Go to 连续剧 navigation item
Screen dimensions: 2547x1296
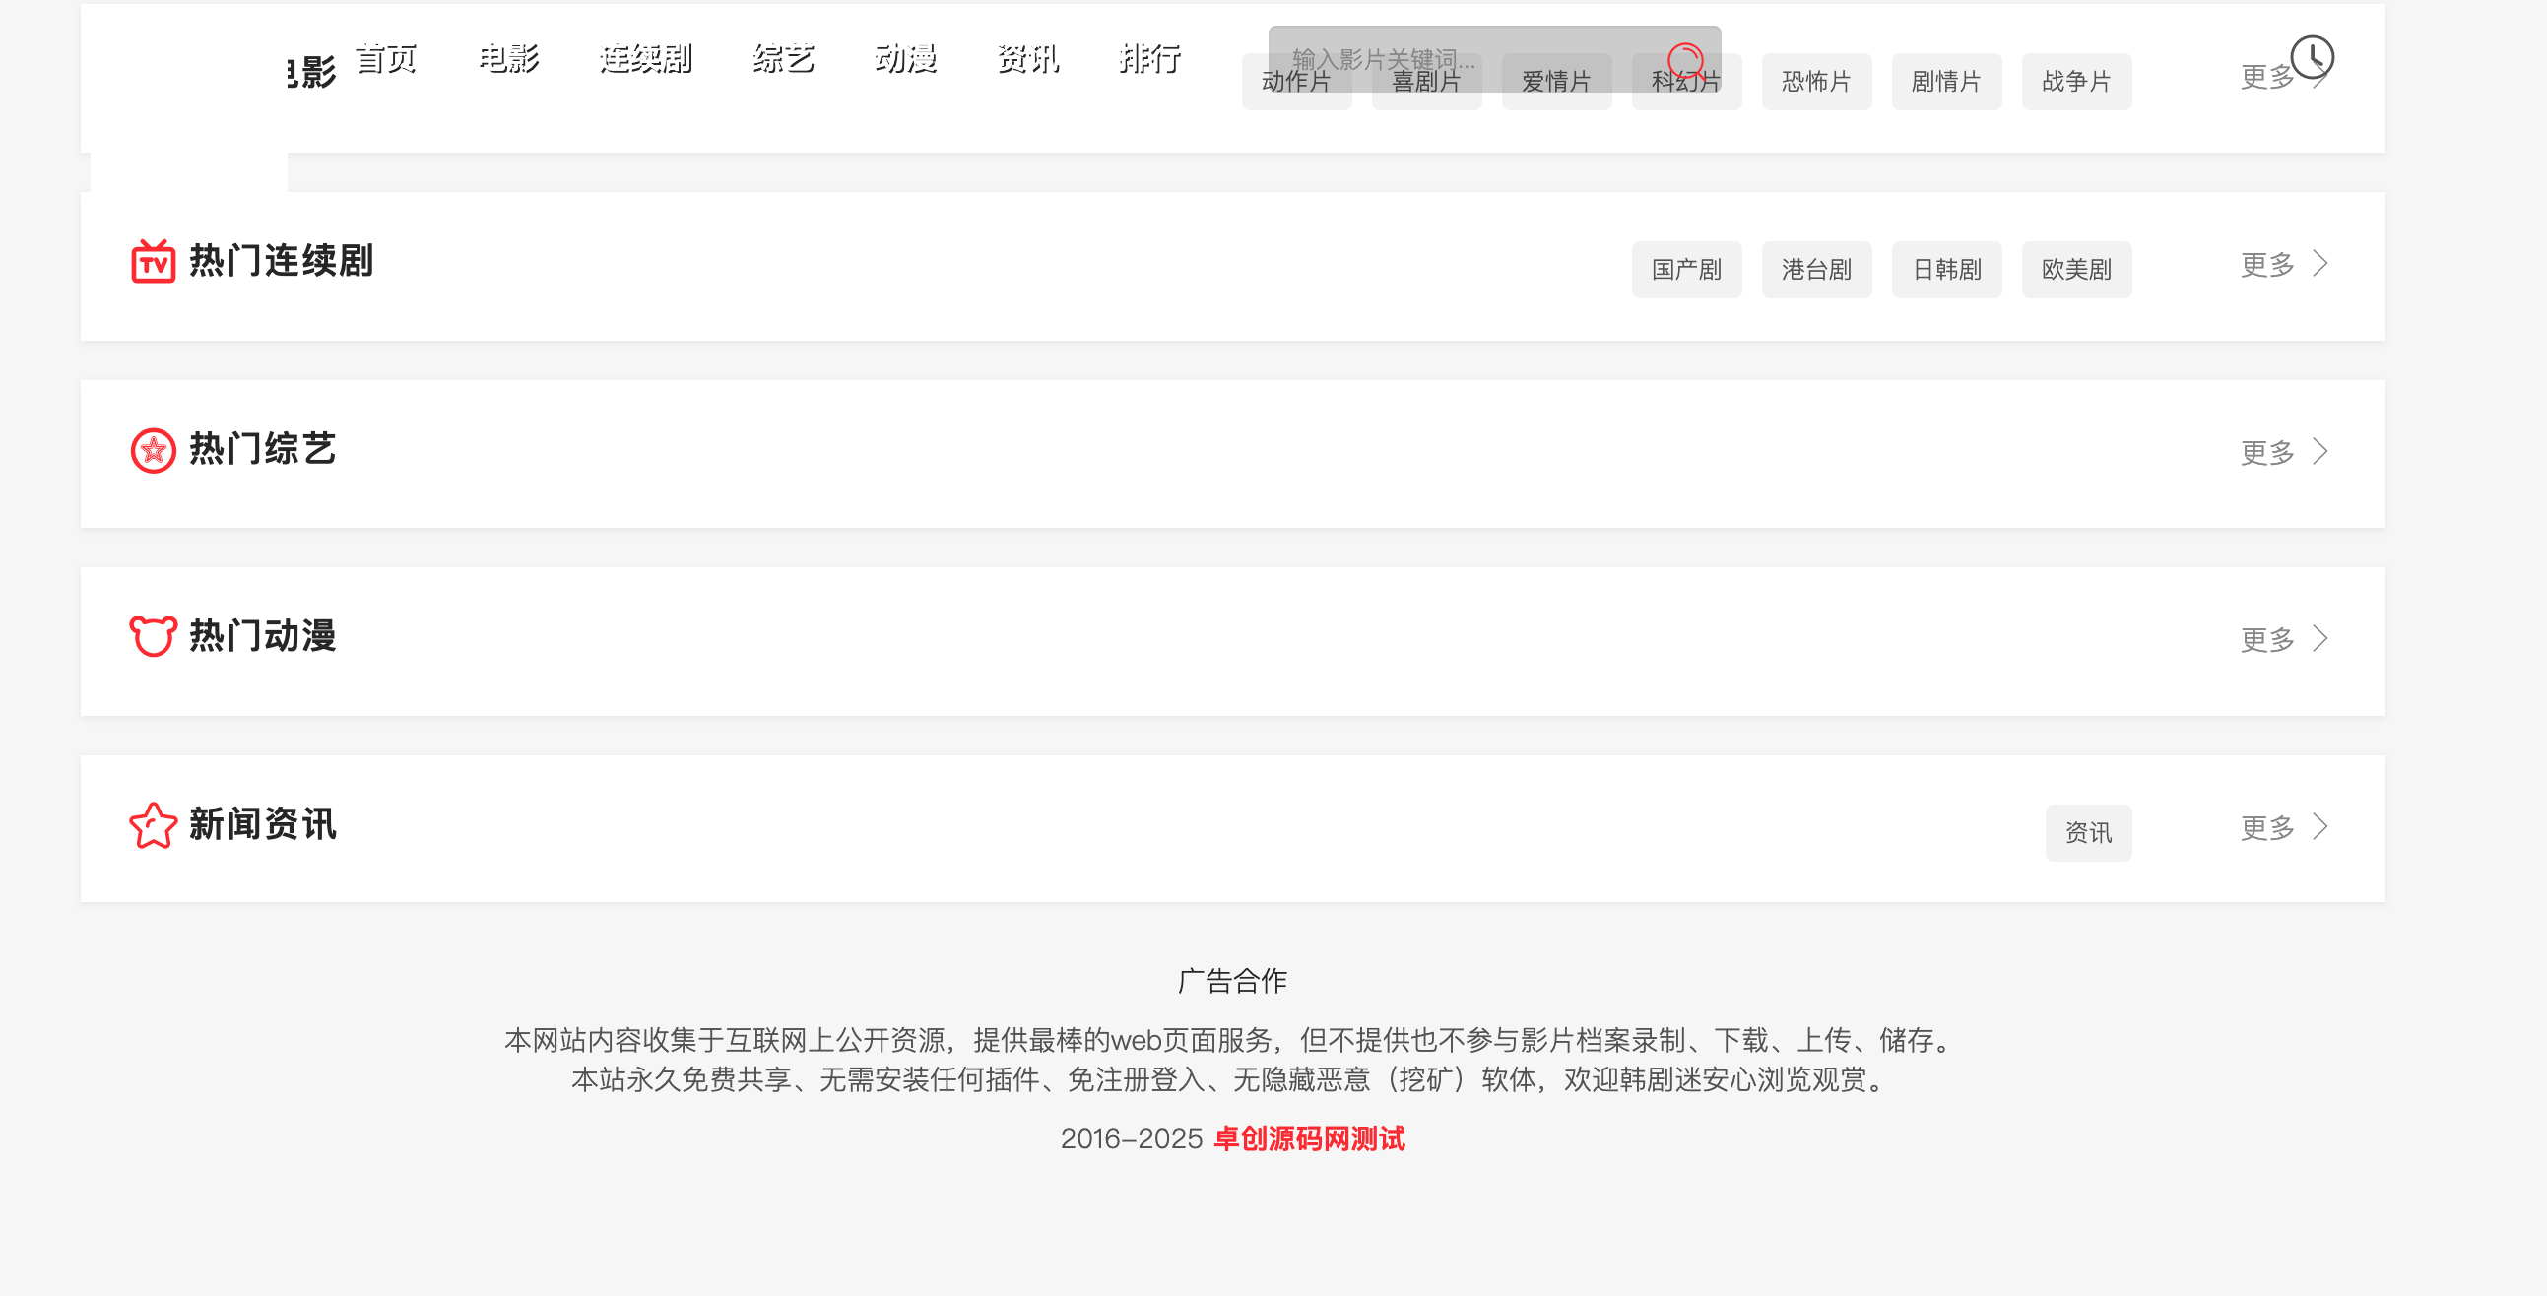click(647, 58)
